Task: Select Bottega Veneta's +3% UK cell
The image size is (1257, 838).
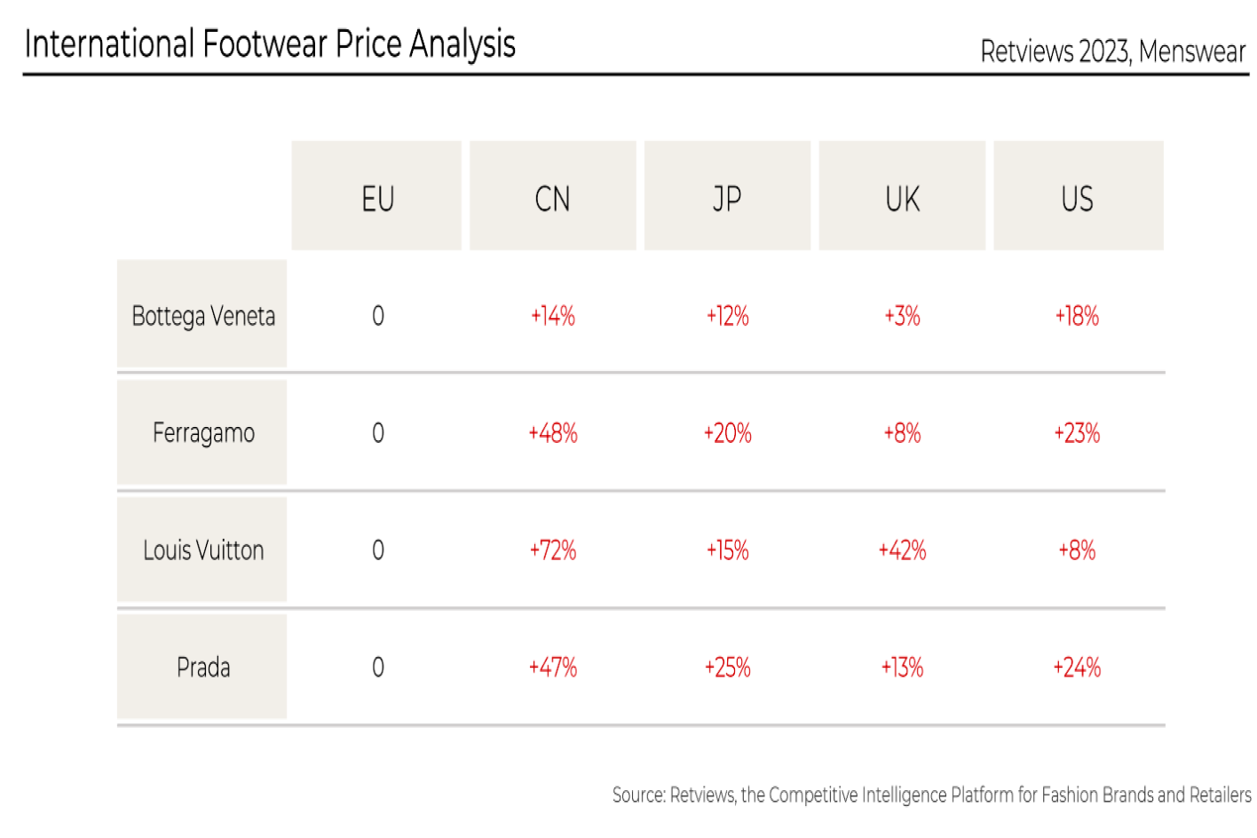Action: click(x=902, y=316)
